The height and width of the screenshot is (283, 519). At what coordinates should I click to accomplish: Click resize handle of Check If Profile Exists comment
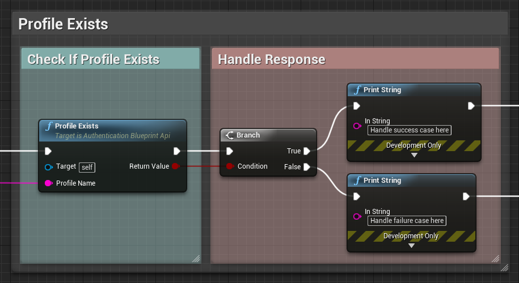tap(196, 259)
